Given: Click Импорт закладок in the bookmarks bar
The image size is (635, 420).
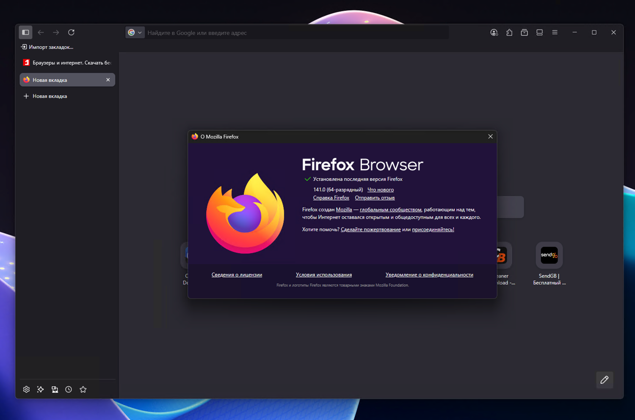Looking at the screenshot, I should (x=47, y=47).
